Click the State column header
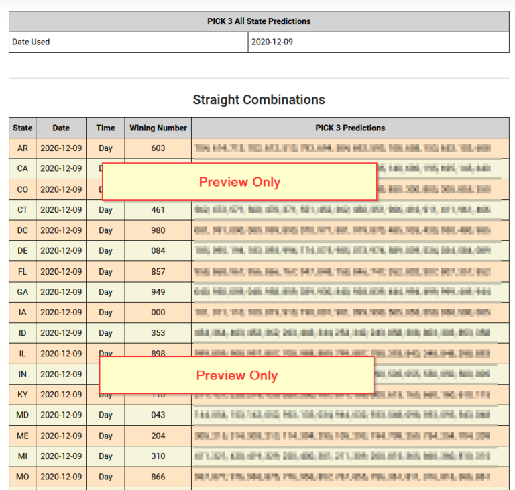Screen dimensions: 515x490 tap(22, 128)
